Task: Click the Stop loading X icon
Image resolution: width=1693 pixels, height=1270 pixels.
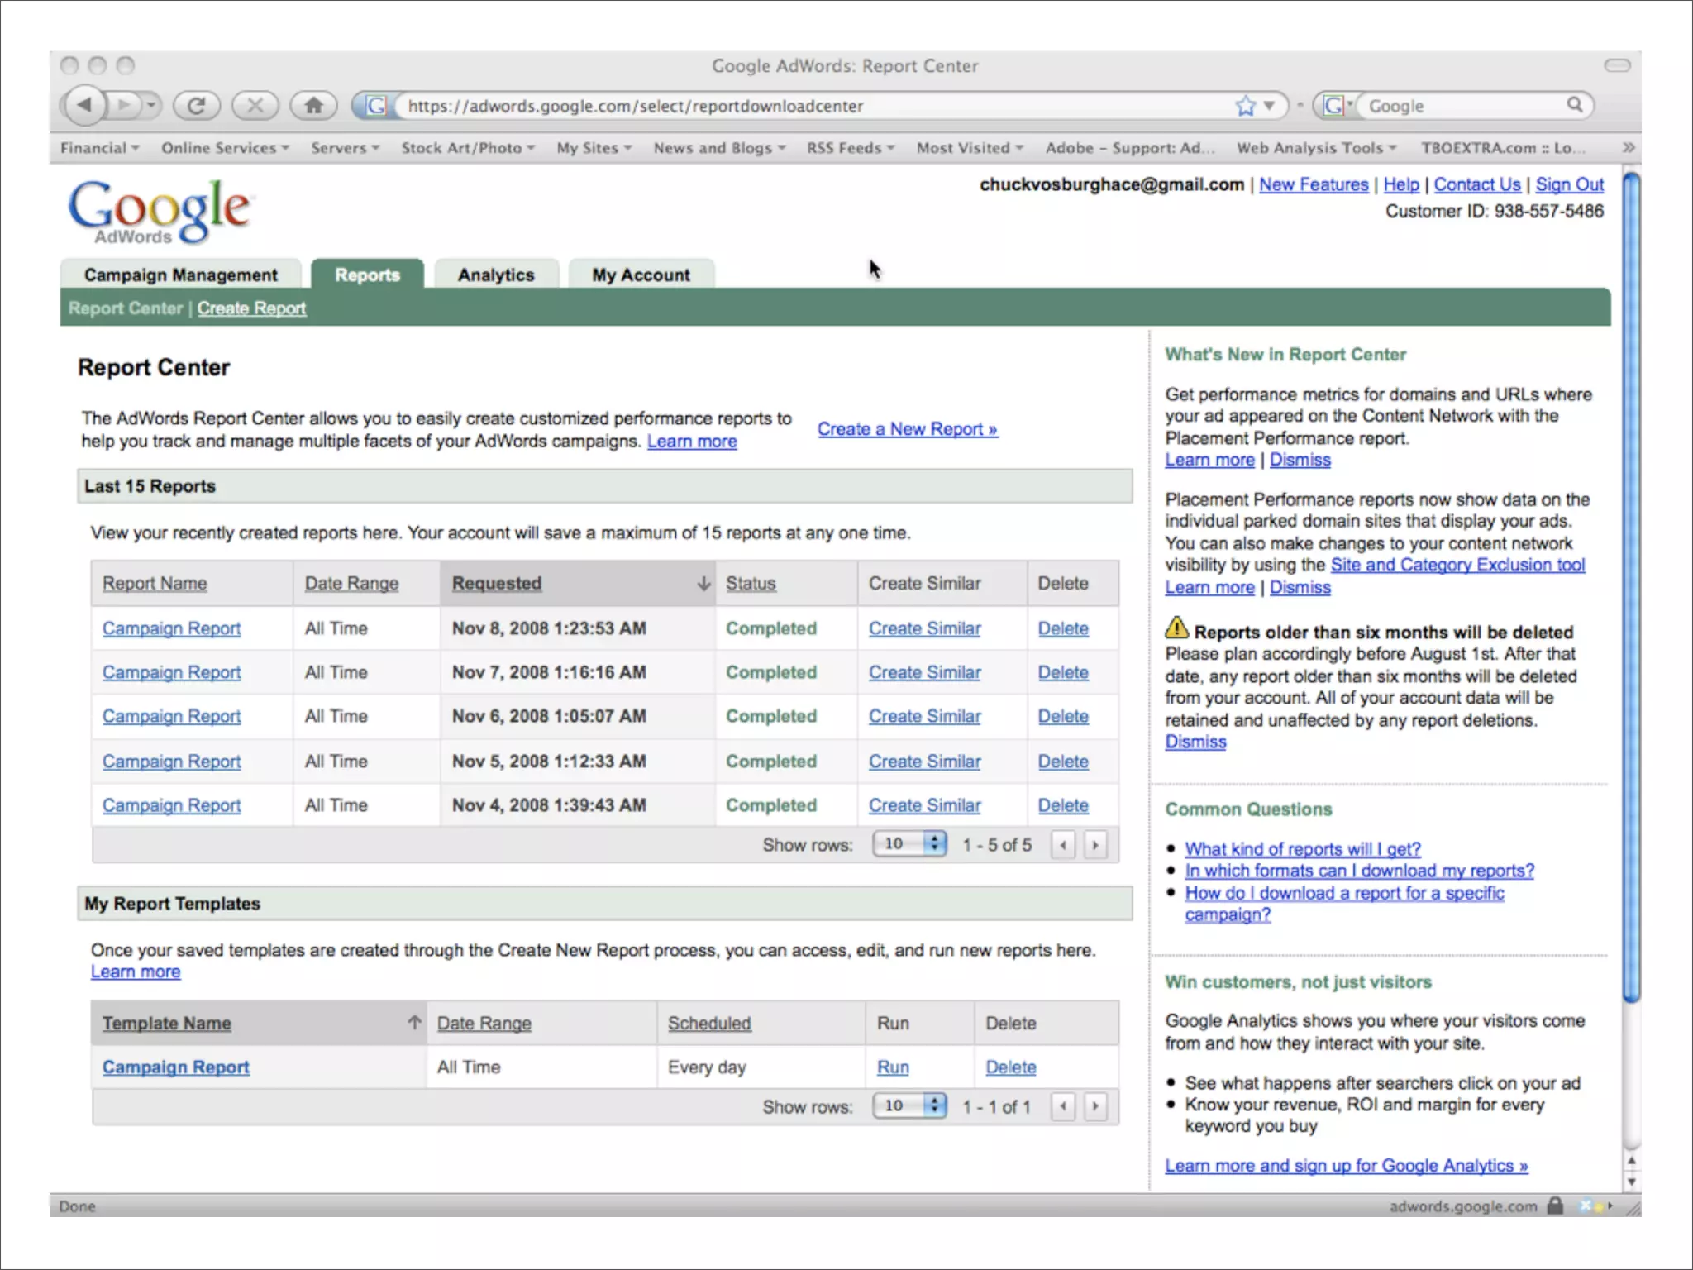Action: click(x=255, y=105)
